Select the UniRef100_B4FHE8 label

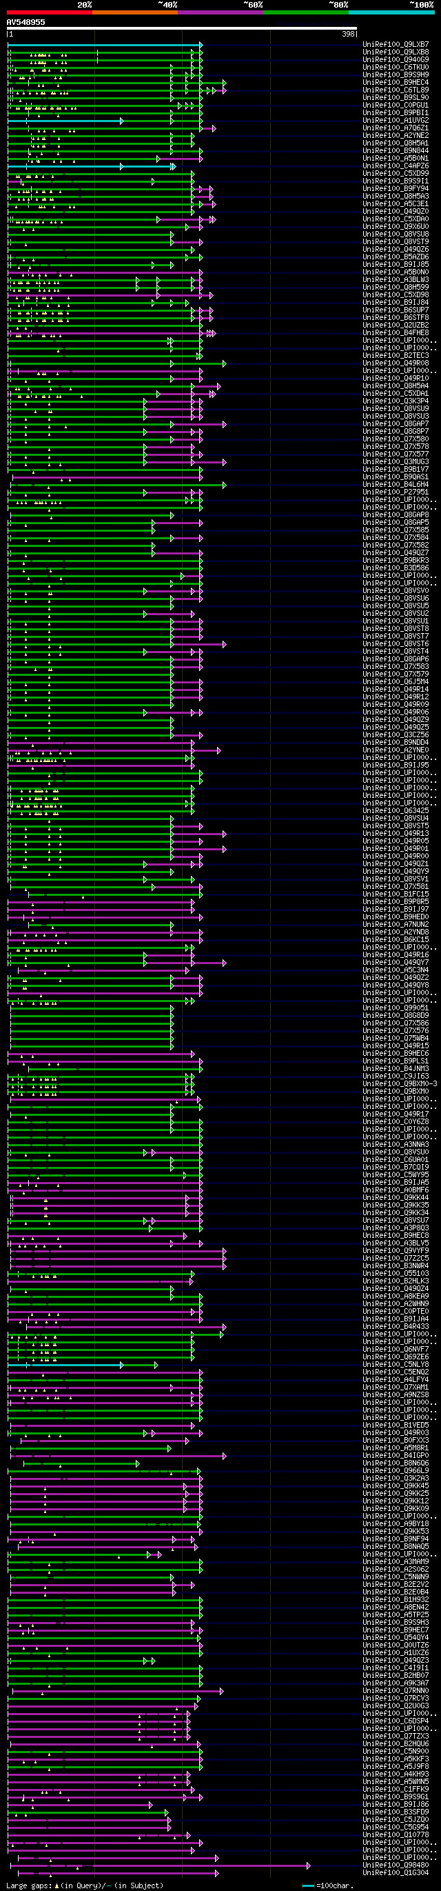[396, 332]
